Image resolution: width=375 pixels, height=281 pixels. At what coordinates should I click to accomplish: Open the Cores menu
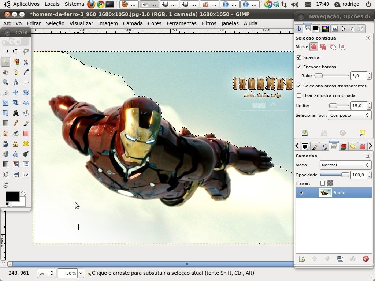click(x=155, y=23)
